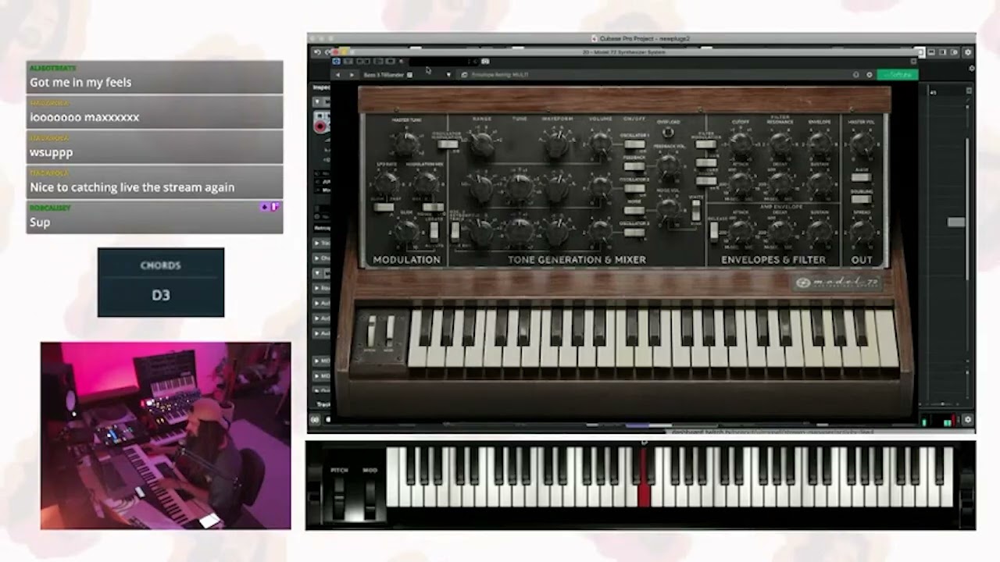The image size is (1000, 562).
Task: Toggle the Glide switch in Out section
Action: click(x=861, y=179)
